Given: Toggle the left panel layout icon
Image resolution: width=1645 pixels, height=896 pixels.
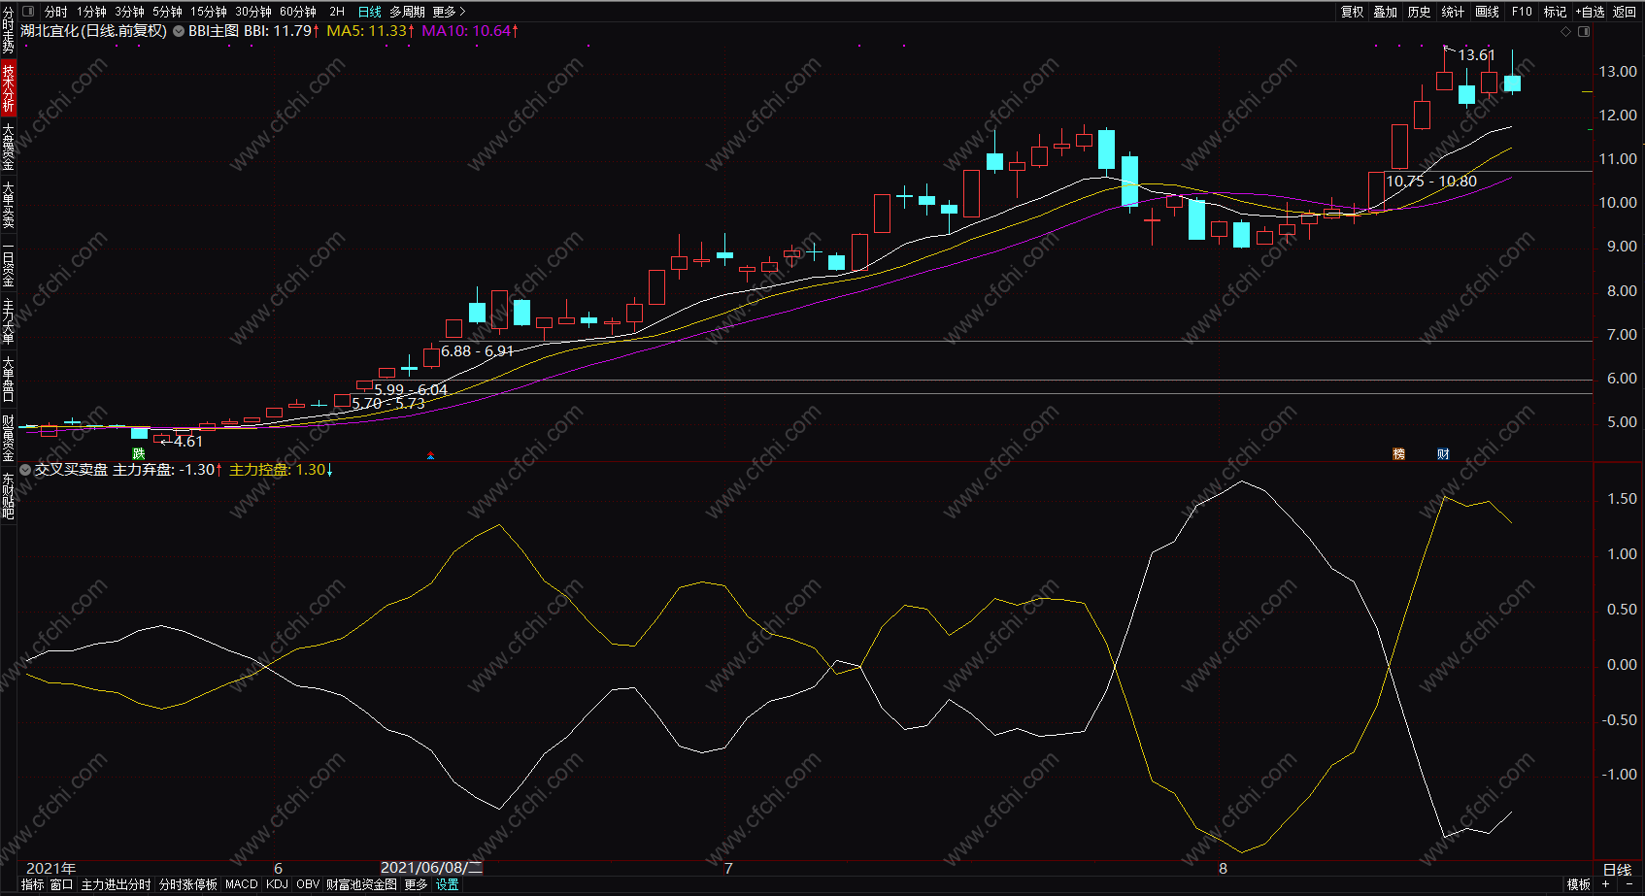Looking at the screenshot, I should click(x=27, y=12).
